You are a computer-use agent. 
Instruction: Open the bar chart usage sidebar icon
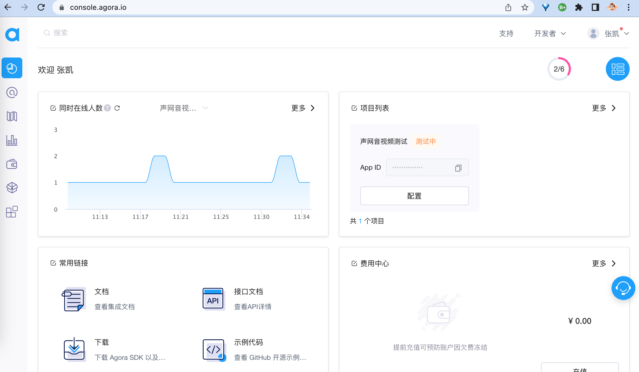point(12,140)
